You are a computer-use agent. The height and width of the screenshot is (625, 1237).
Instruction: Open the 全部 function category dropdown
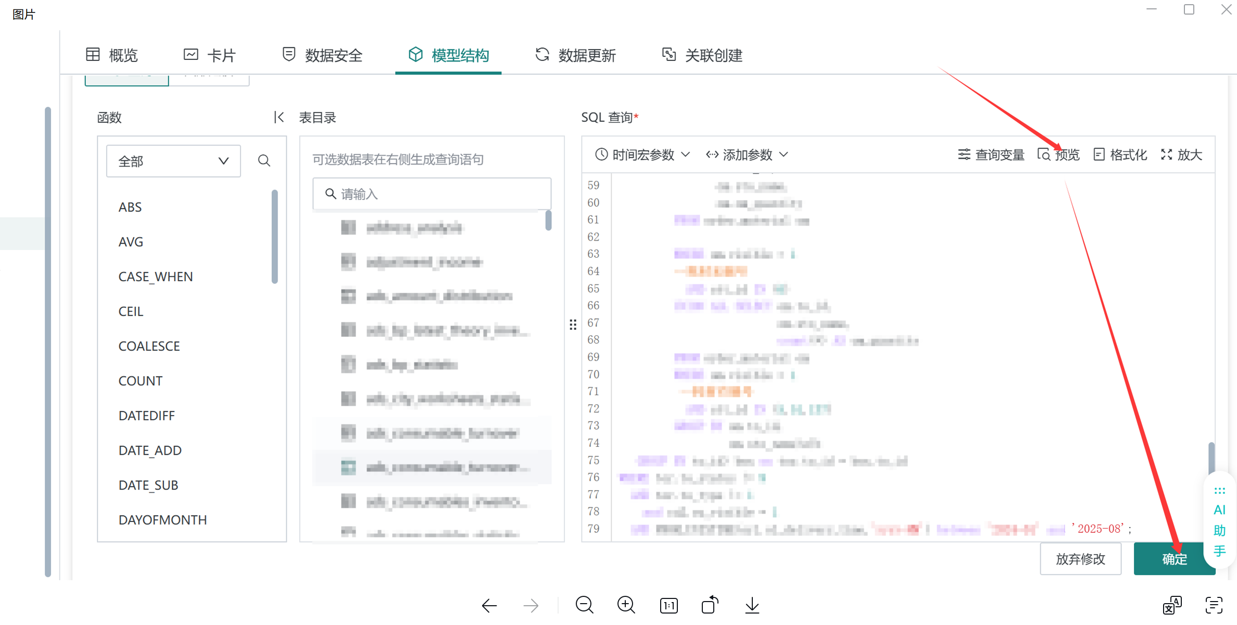point(173,161)
